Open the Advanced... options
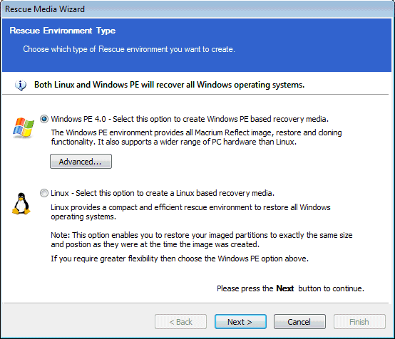395x339 pixels. click(x=81, y=162)
